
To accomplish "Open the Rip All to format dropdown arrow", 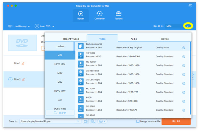I will (188, 26).
